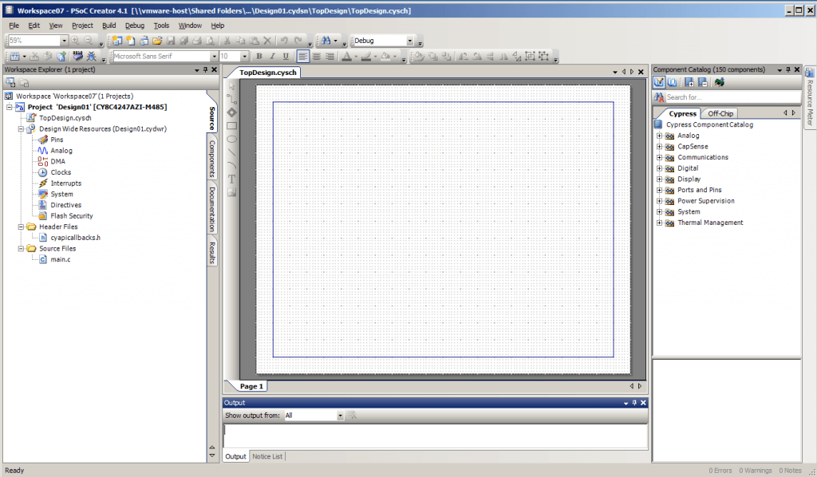Select the wire drawing tool
The height and width of the screenshot is (477, 817).
(x=232, y=99)
